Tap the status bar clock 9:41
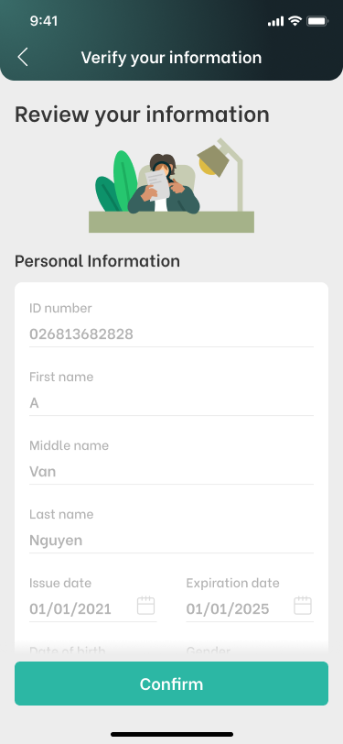This screenshot has width=343, height=744. coord(44,21)
